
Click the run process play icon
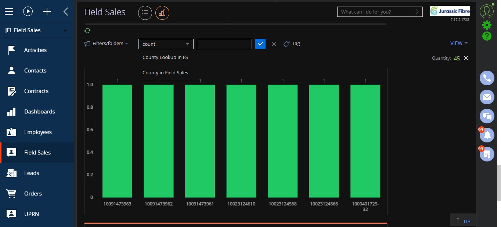[28, 11]
